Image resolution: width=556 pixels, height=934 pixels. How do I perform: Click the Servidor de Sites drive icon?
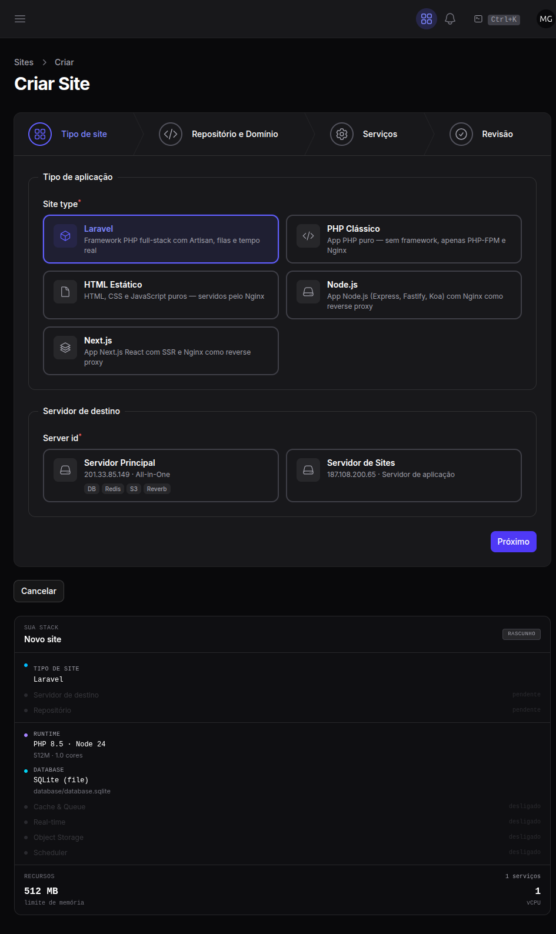[x=308, y=470]
